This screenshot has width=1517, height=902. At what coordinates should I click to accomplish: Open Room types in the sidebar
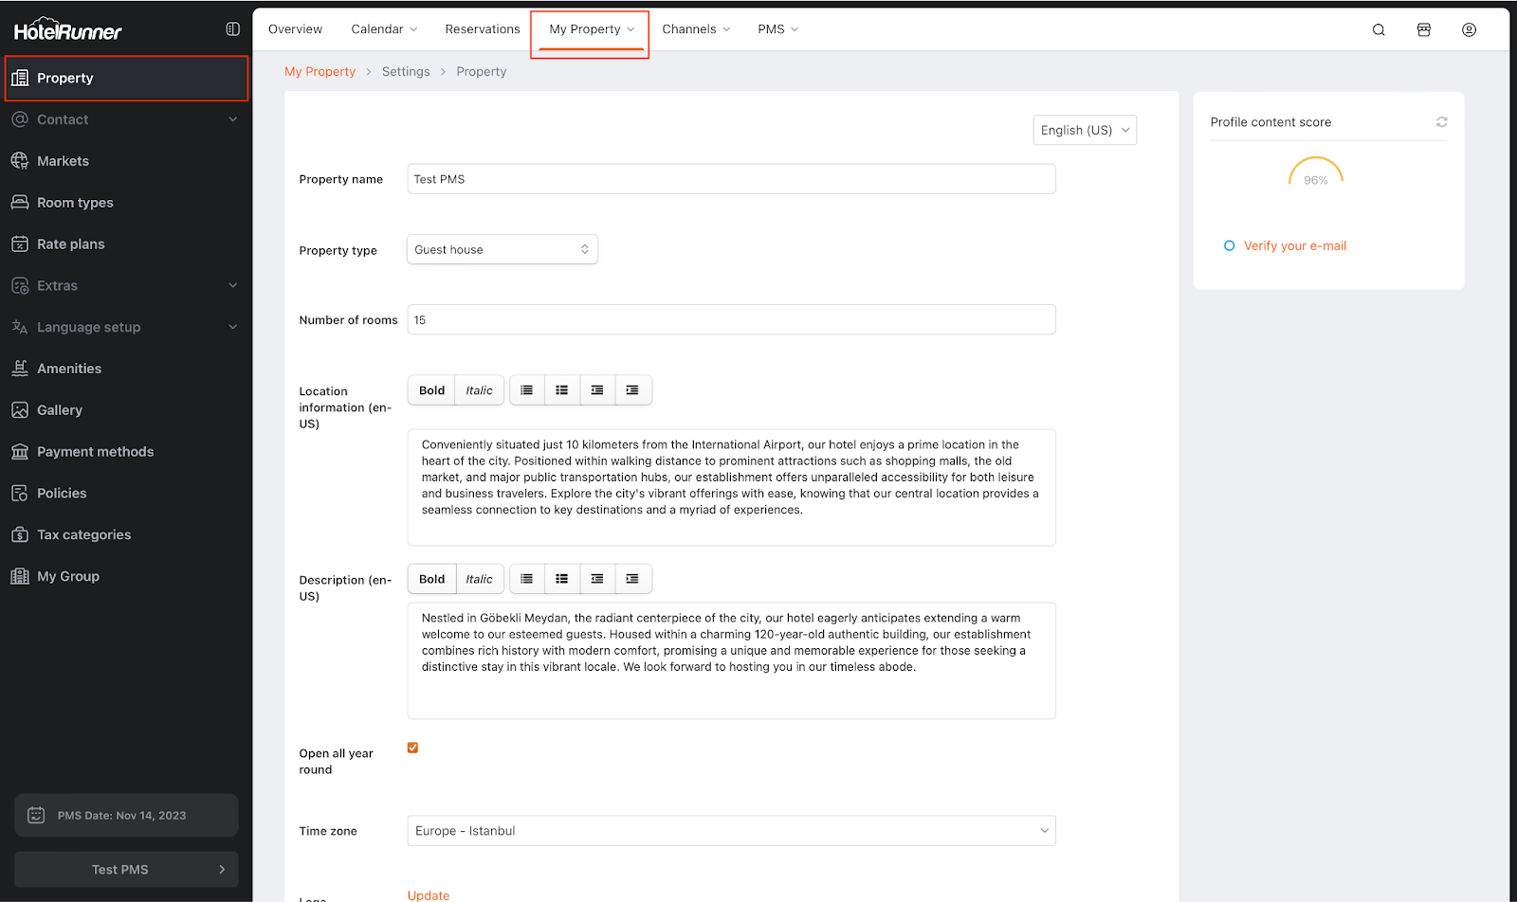75,203
